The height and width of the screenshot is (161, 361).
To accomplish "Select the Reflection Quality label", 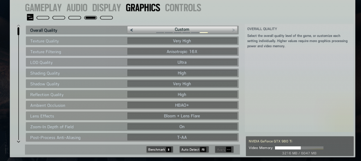I will (x=47, y=95).
